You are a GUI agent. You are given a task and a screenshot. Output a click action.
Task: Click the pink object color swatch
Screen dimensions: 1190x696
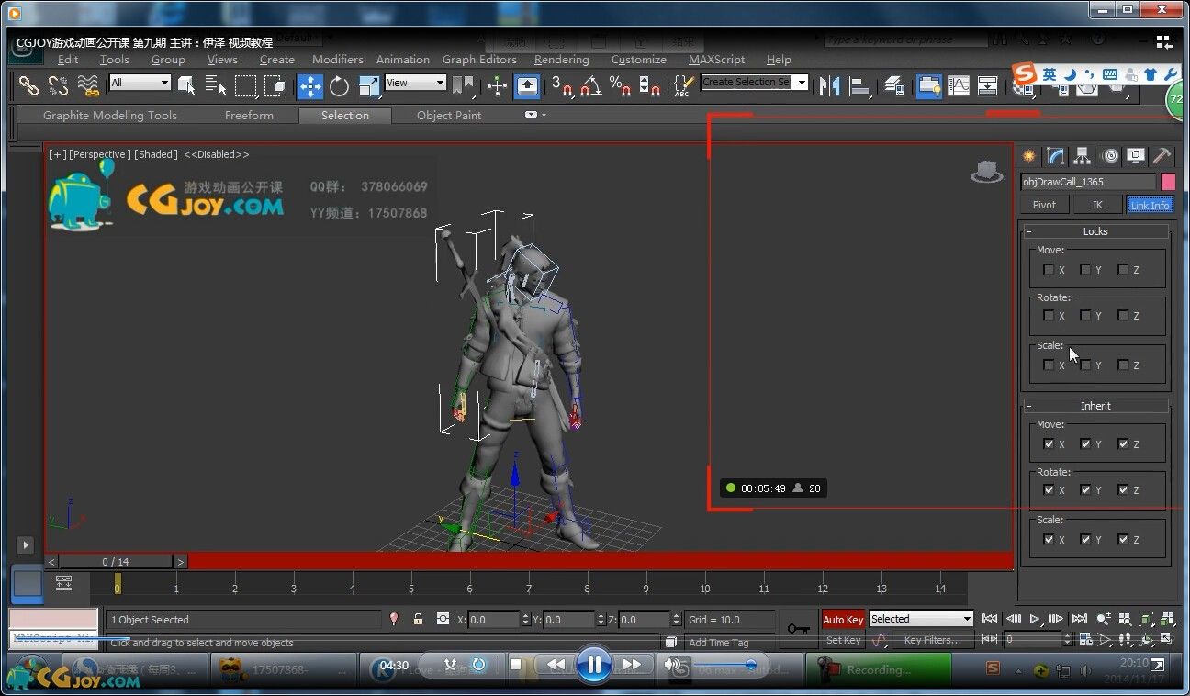1168,182
